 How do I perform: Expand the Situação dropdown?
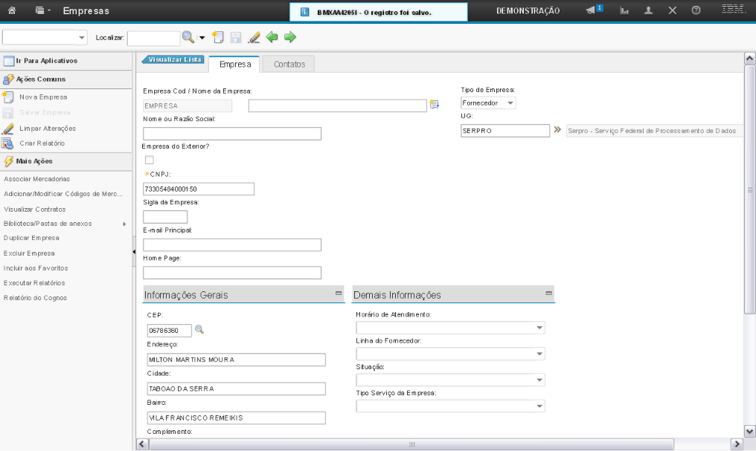(x=539, y=380)
